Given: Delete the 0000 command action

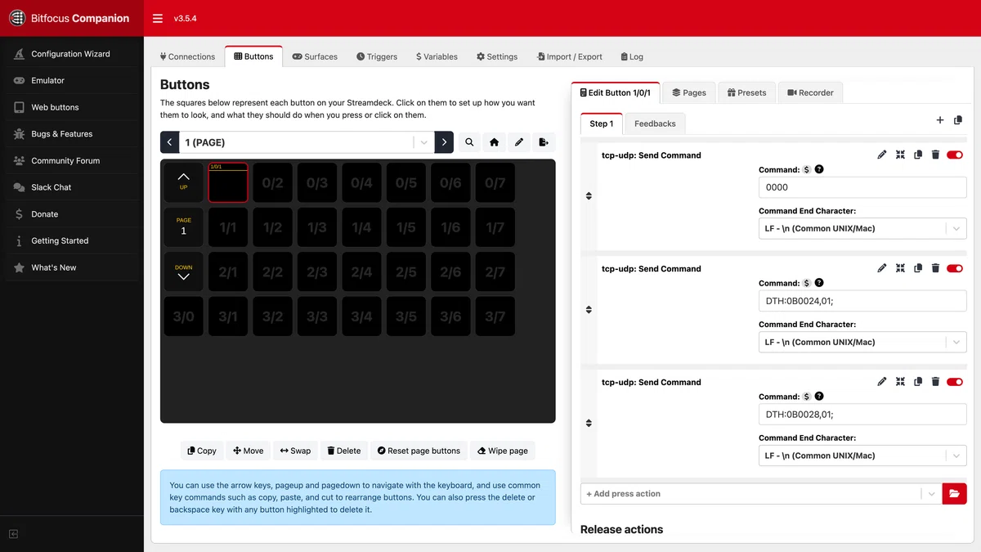Looking at the screenshot, I should pos(936,155).
